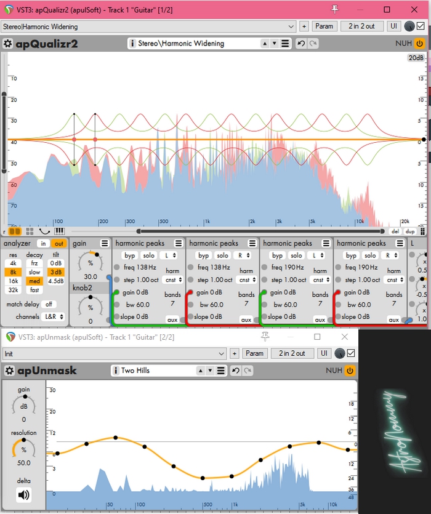Click undo arrow in apQualizr2 header

(x=301, y=44)
